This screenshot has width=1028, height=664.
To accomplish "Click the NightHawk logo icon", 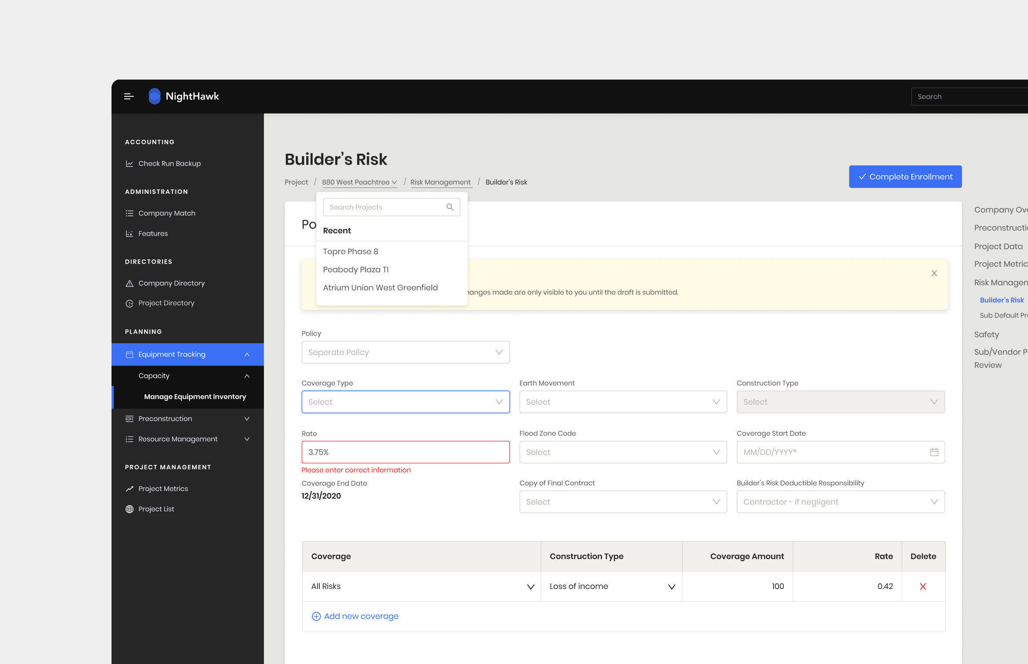I will click(x=154, y=96).
